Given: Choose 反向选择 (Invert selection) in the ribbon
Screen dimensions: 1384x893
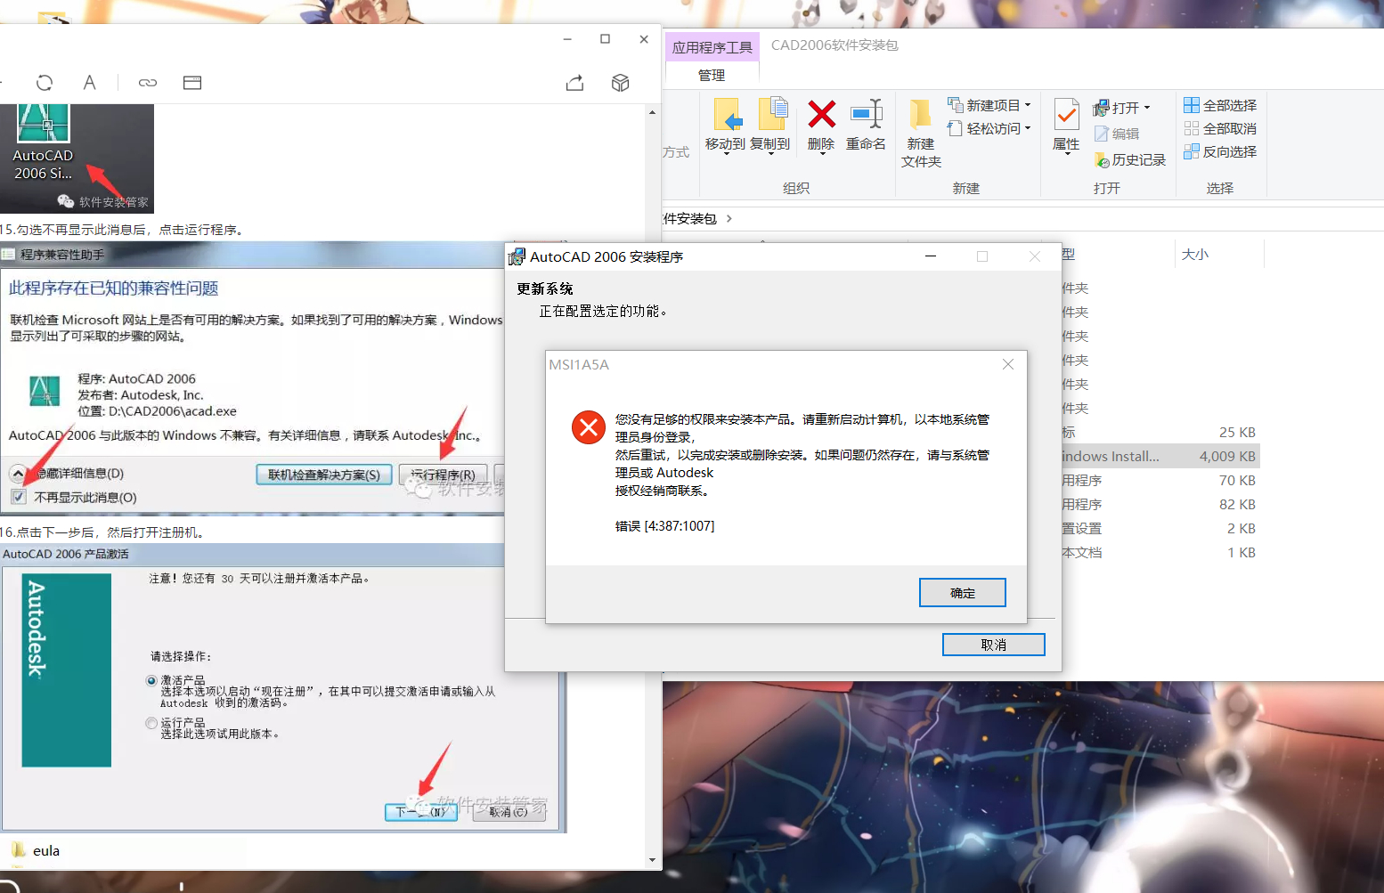Looking at the screenshot, I should click(1220, 151).
